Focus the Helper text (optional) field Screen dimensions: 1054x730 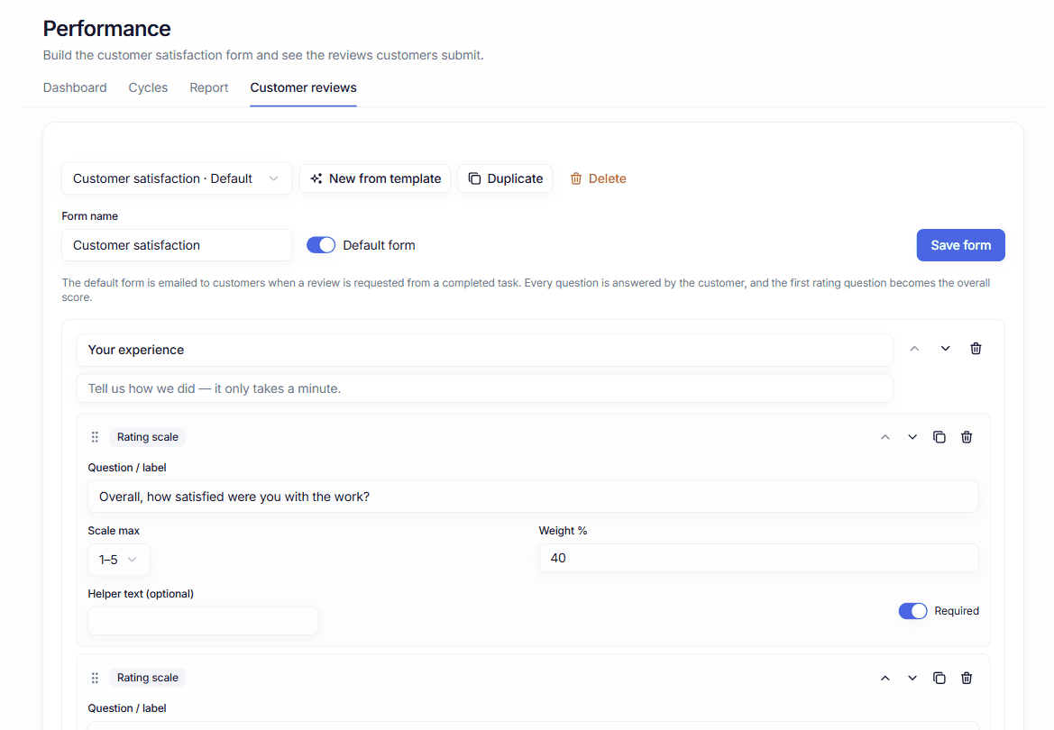point(203,621)
